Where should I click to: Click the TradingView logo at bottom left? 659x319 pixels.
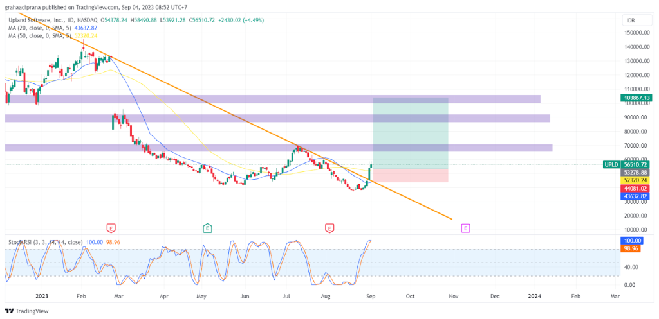[x=27, y=311]
